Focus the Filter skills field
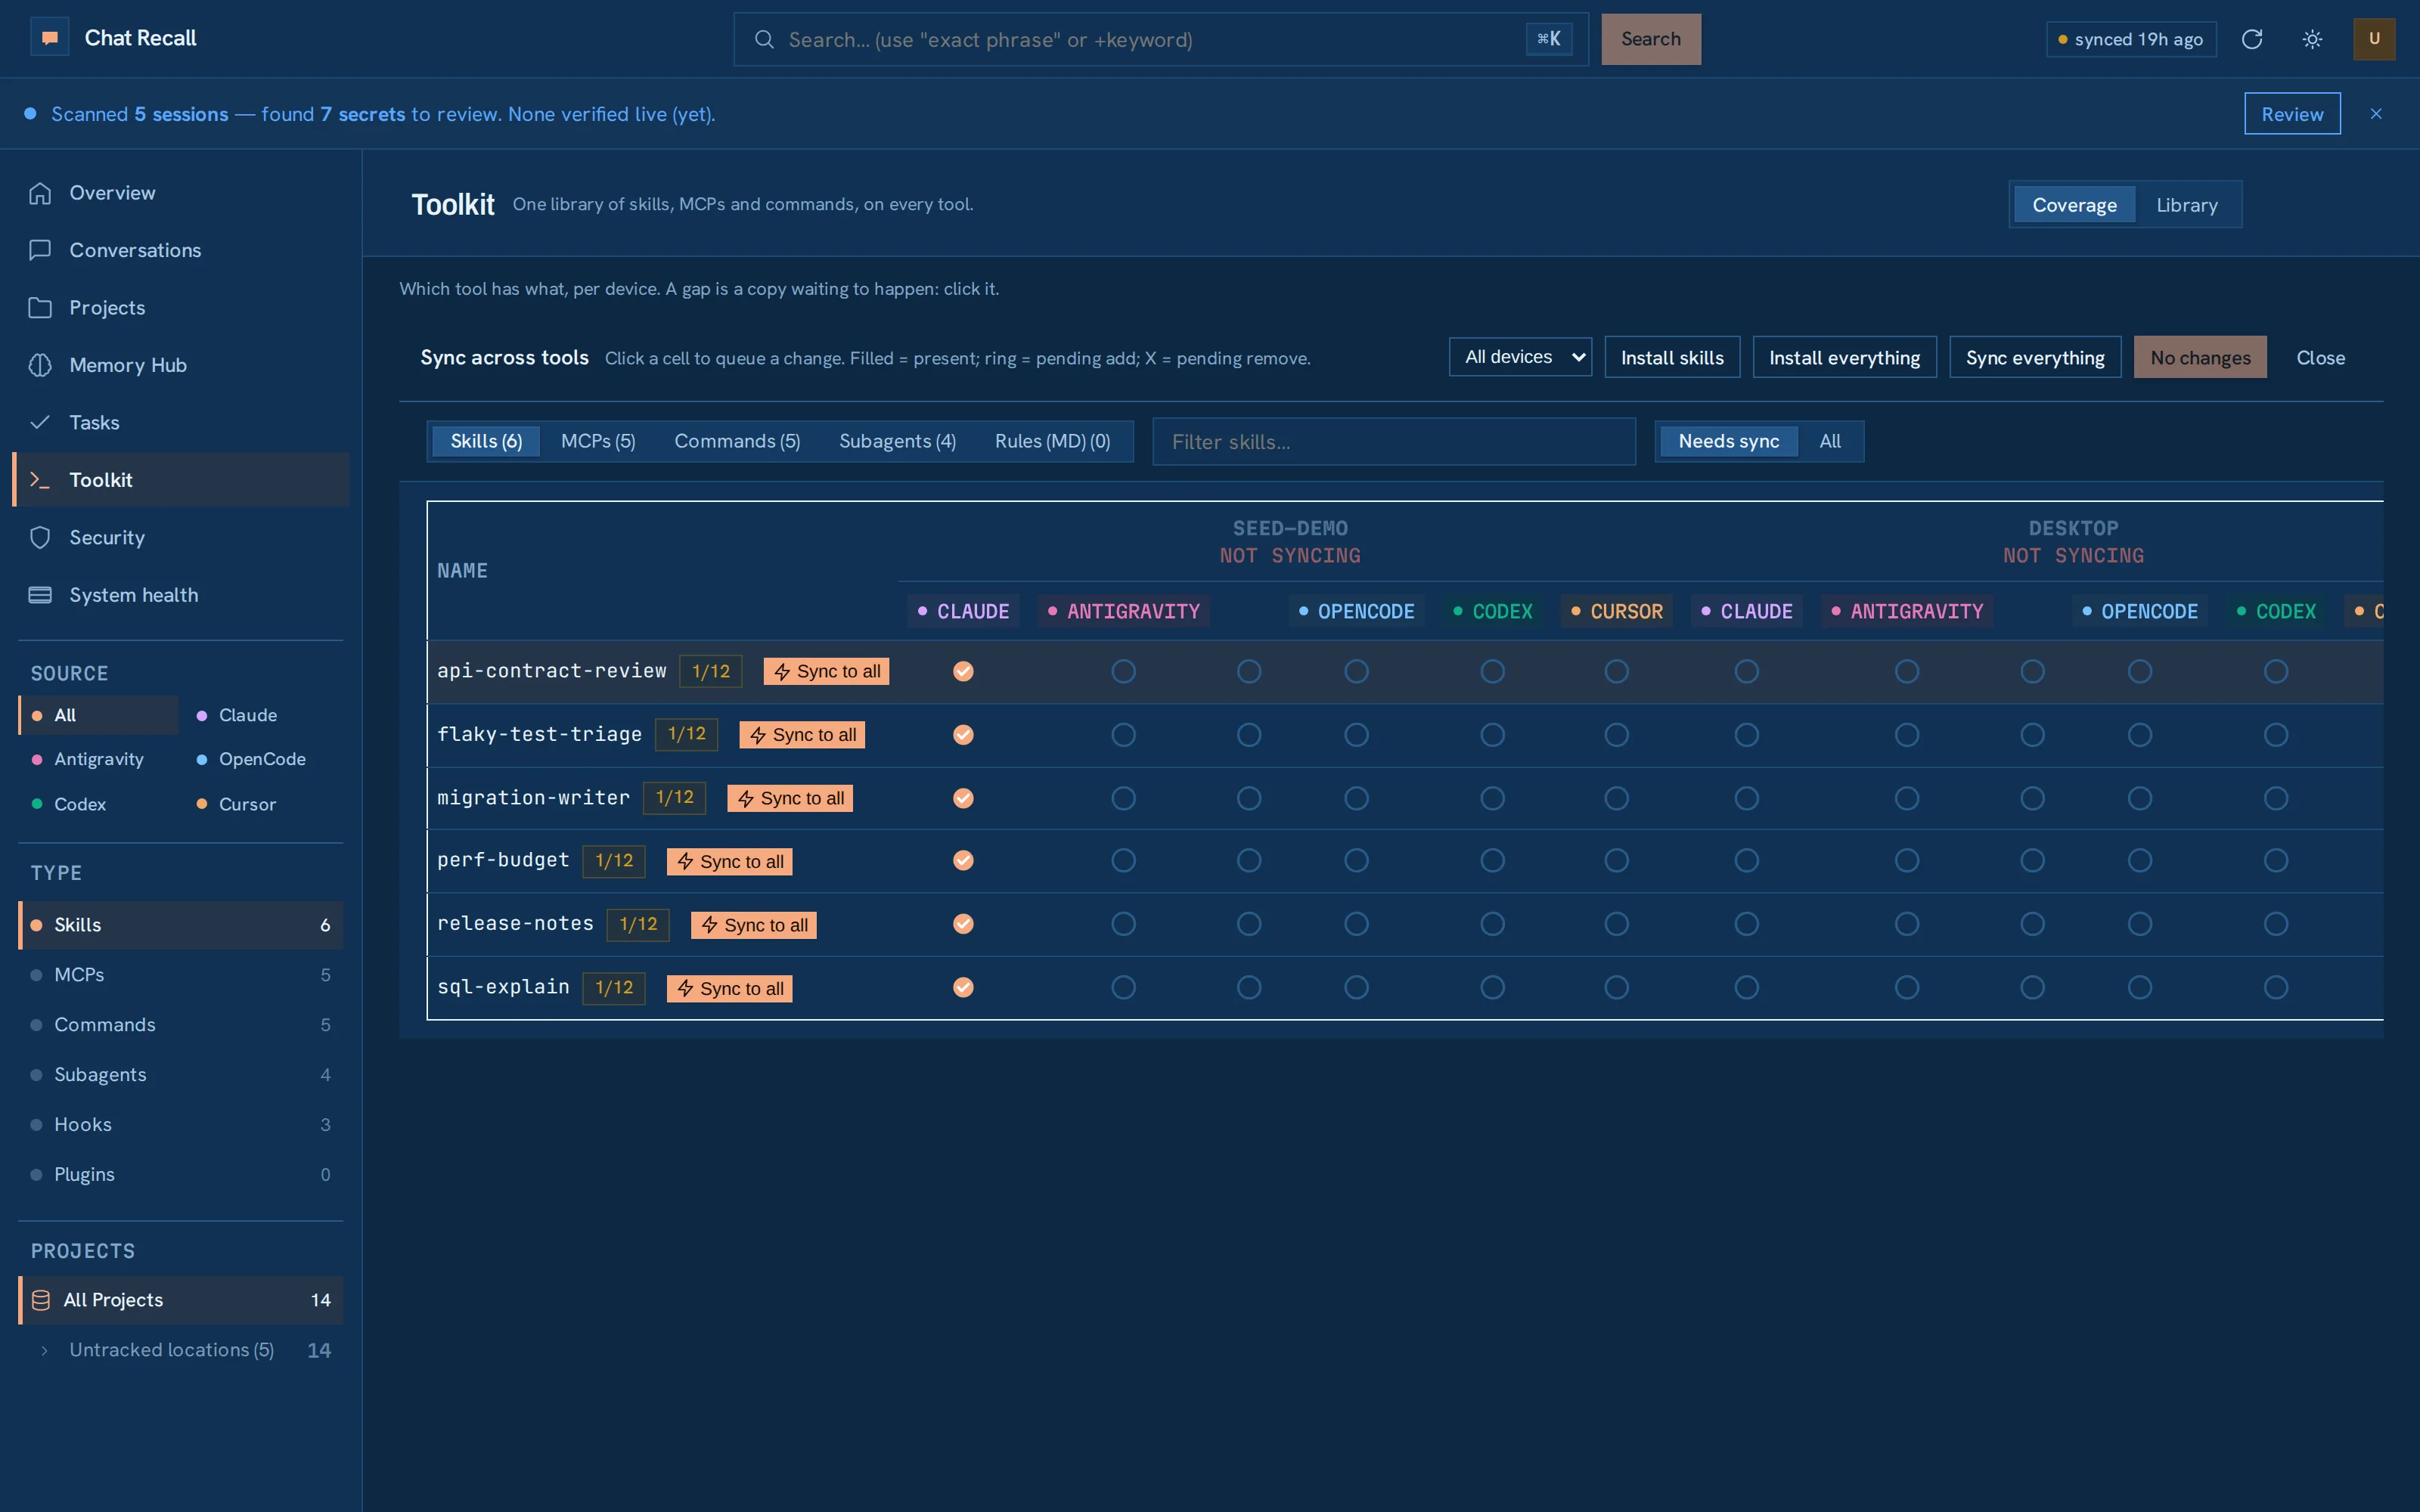This screenshot has width=2420, height=1512. pyautogui.click(x=1394, y=441)
